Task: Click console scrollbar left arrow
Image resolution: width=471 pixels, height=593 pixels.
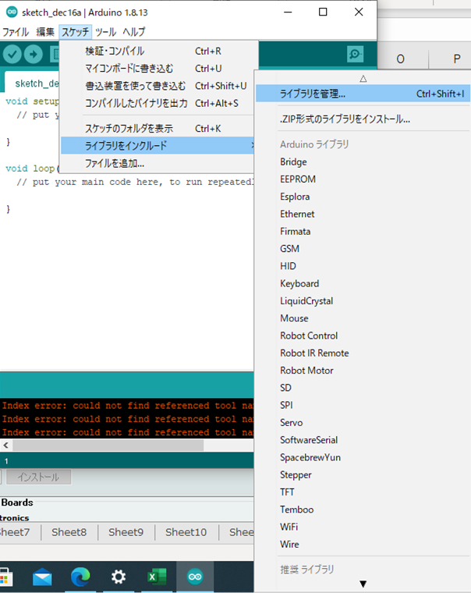Action: 5,446
